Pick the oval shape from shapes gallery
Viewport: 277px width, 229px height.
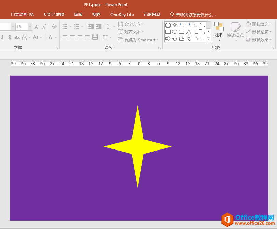(x=175, y=32)
